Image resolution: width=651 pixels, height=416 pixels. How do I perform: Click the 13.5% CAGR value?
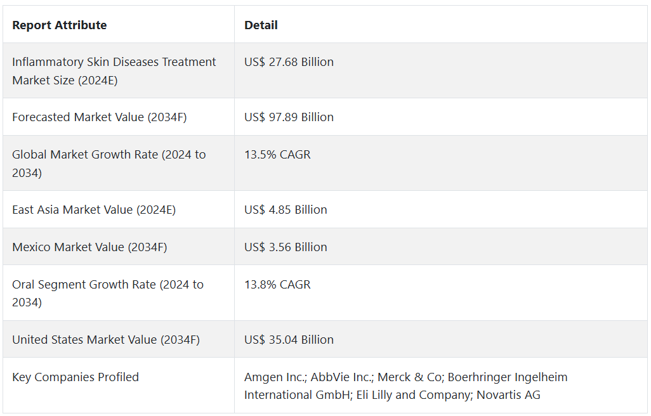click(277, 155)
